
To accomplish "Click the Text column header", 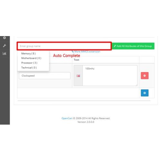I will 76,60.
